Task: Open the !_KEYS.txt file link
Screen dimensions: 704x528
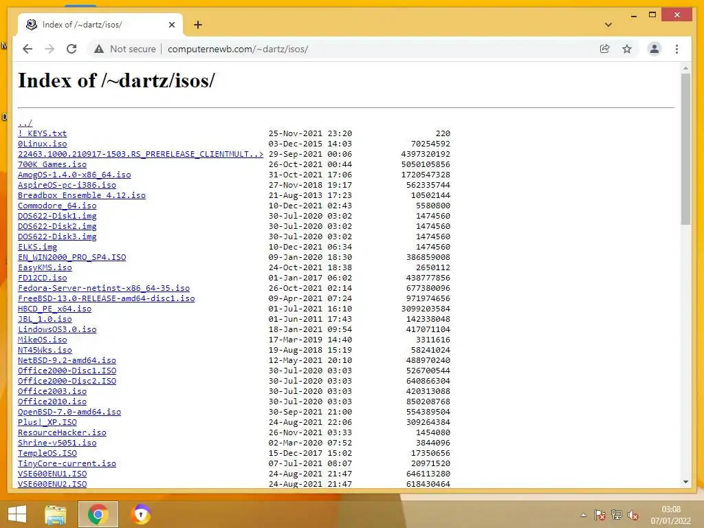Action: (x=42, y=133)
